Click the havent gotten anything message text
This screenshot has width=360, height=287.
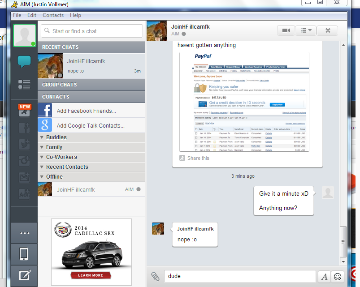pos(206,45)
